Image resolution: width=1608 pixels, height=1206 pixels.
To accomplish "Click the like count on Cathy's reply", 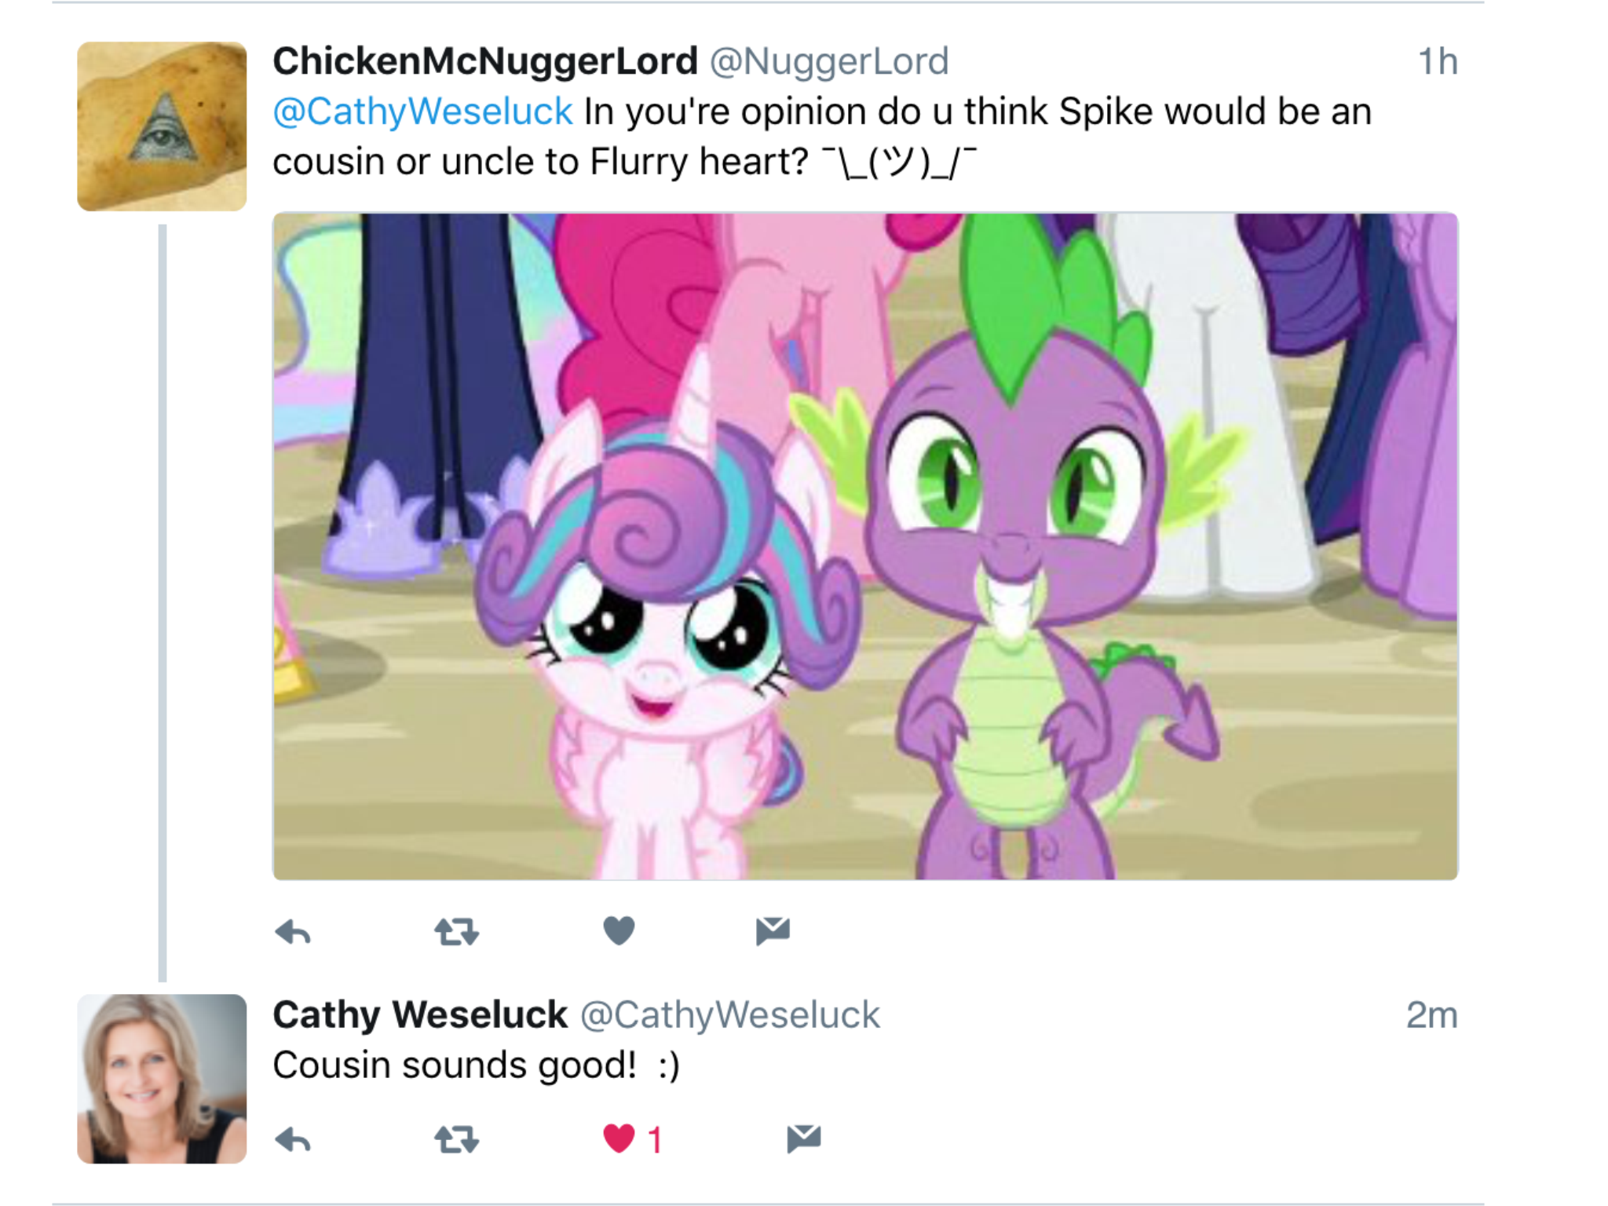I will pyautogui.click(x=655, y=1139).
